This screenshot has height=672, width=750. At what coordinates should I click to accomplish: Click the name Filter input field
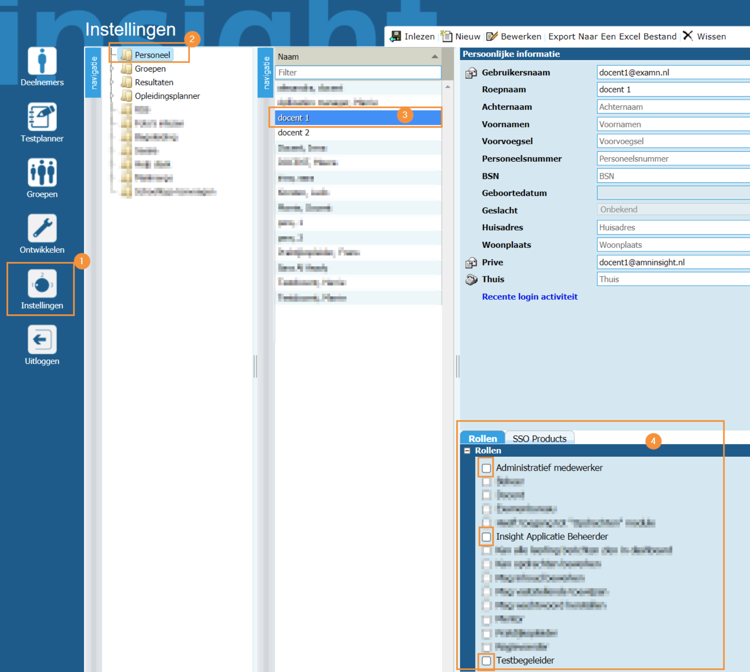358,73
